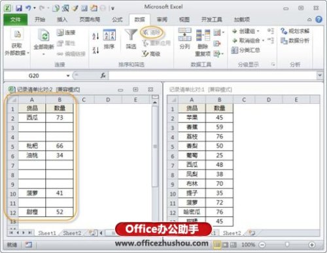This screenshot has width=327, height=253.
Task: Open the 分级显示 outline dialog launcher
Action: [x=273, y=64]
